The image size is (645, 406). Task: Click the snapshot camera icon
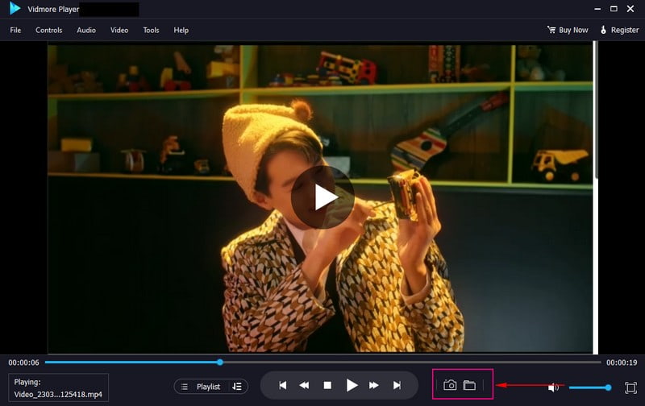pyautogui.click(x=451, y=386)
